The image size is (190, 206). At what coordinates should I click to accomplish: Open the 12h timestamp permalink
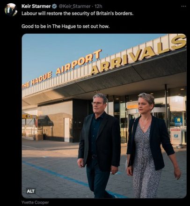[x=98, y=6]
